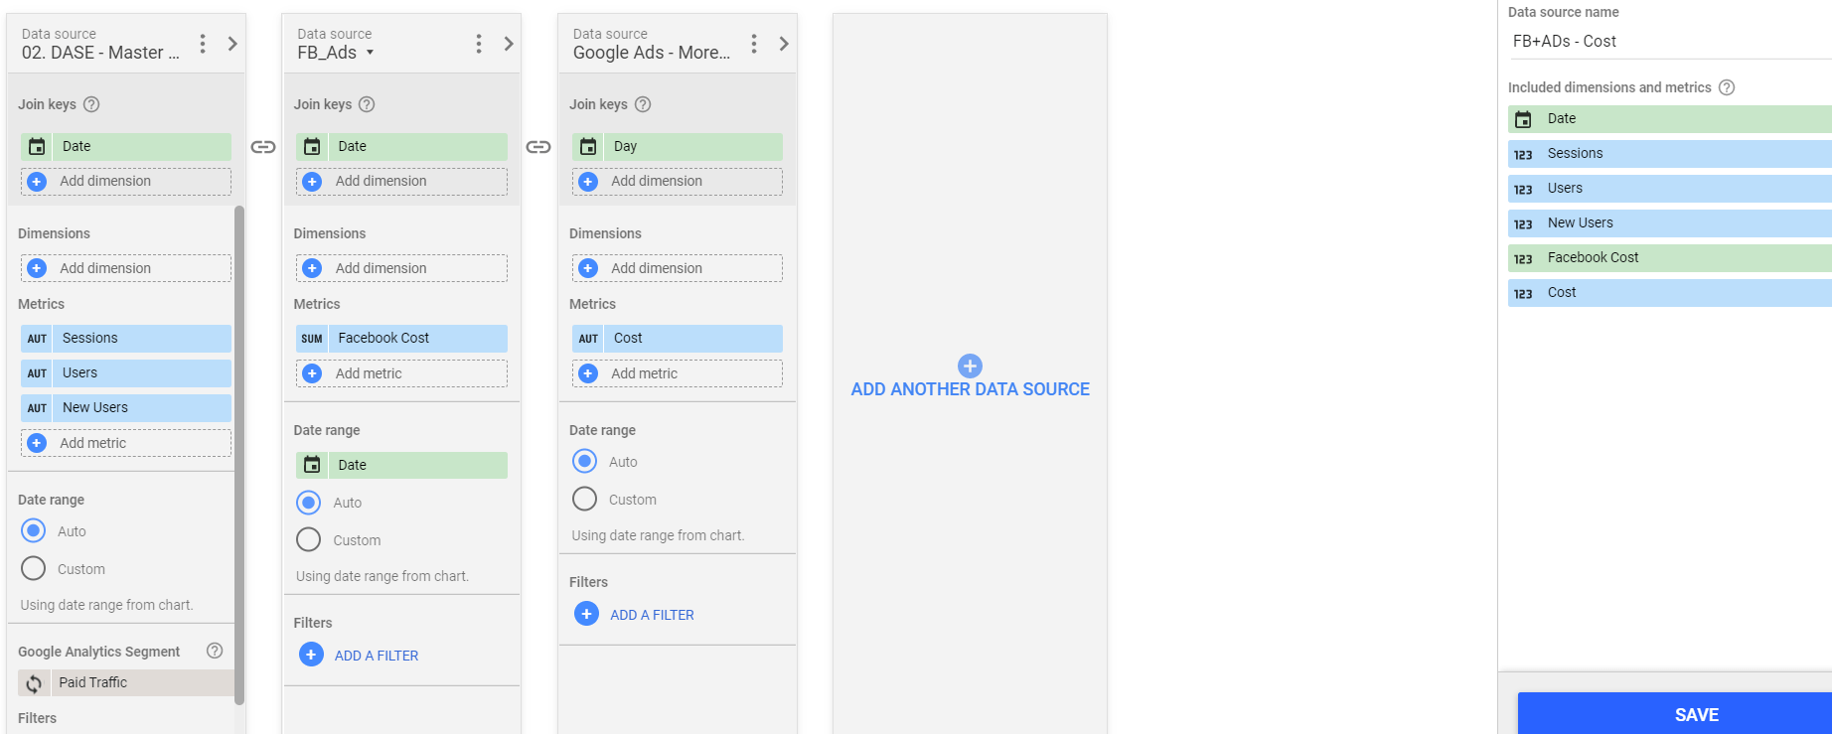Image resolution: width=1832 pixels, height=734 pixels.
Task: Select Facebook Cost in included metrics list
Action: pos(1670,258)
